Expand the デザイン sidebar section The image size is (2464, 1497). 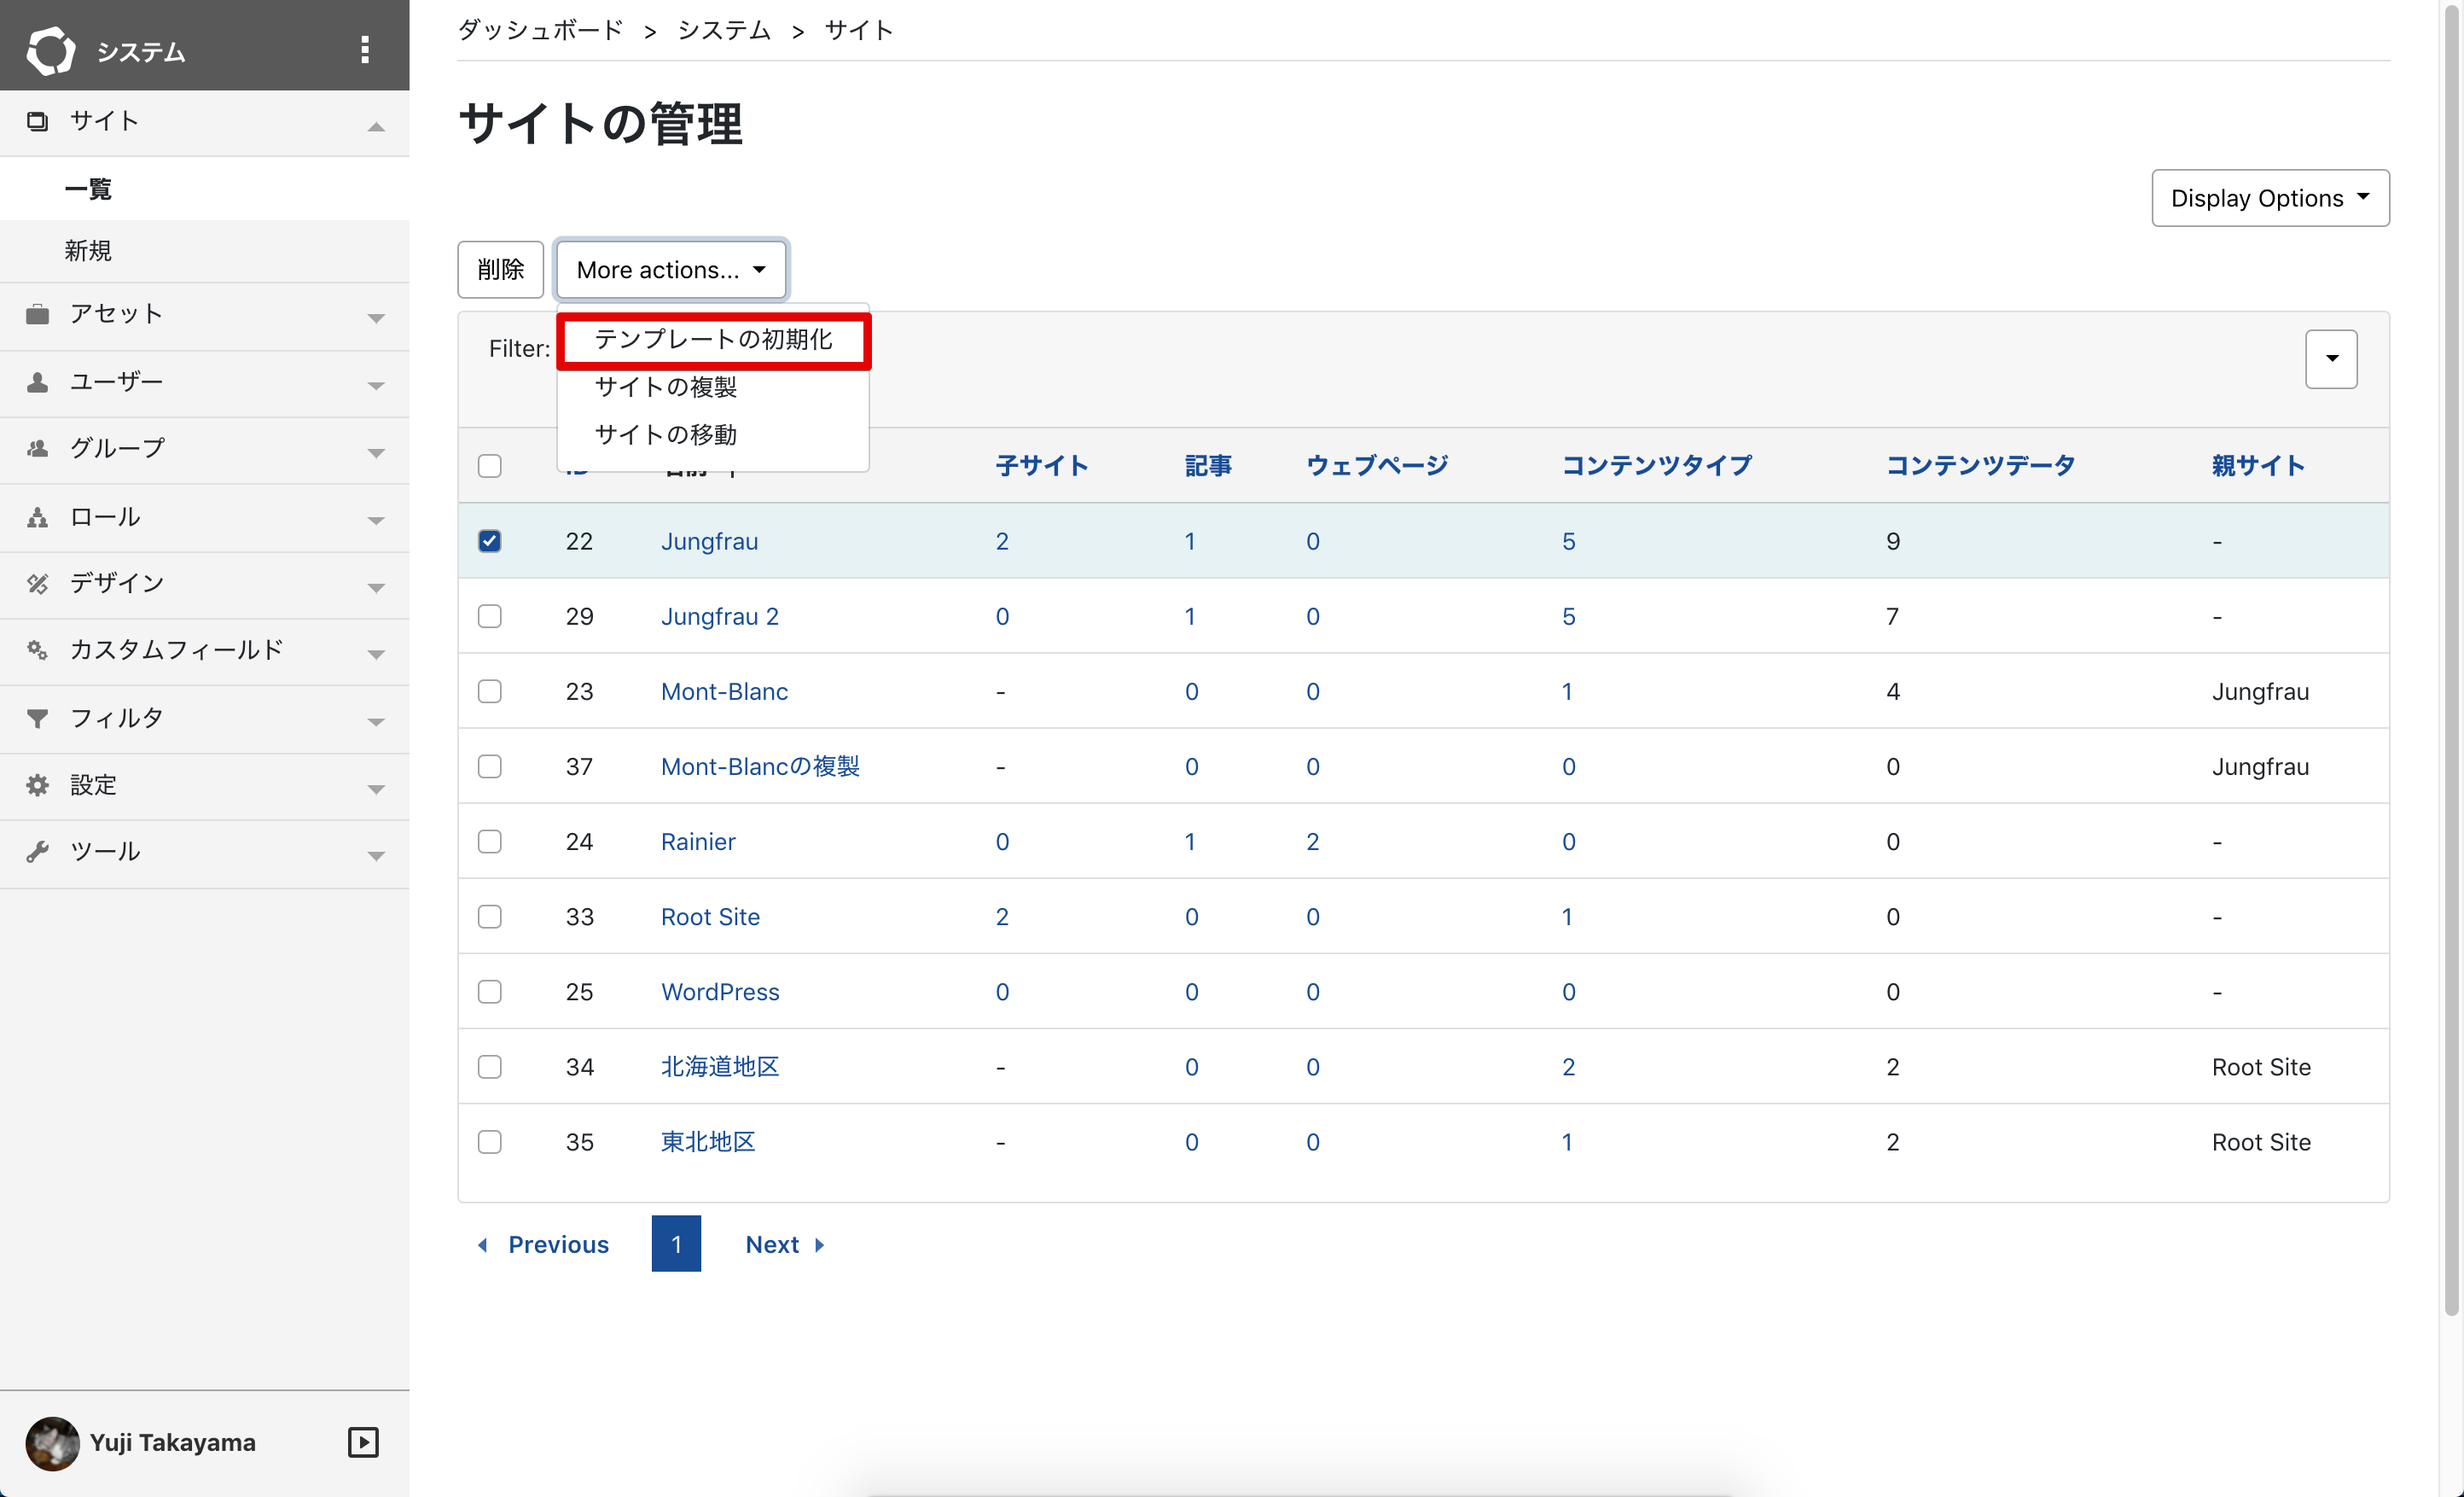[376, 587]
